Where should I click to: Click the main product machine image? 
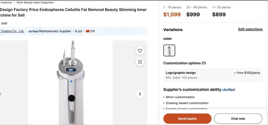pyautogui.click(x=70, y=86)
